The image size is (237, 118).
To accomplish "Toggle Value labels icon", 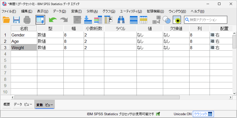I will point(156,20).
